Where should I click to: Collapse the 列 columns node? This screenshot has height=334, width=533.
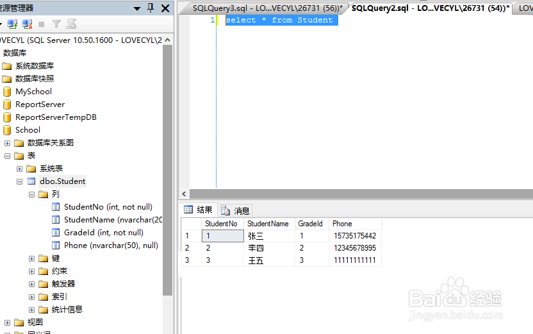point(31,194)
